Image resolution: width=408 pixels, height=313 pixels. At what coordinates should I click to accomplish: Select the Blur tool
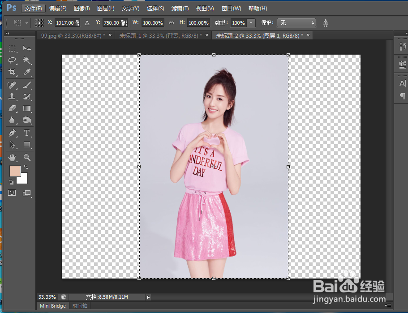coord(12,120)
